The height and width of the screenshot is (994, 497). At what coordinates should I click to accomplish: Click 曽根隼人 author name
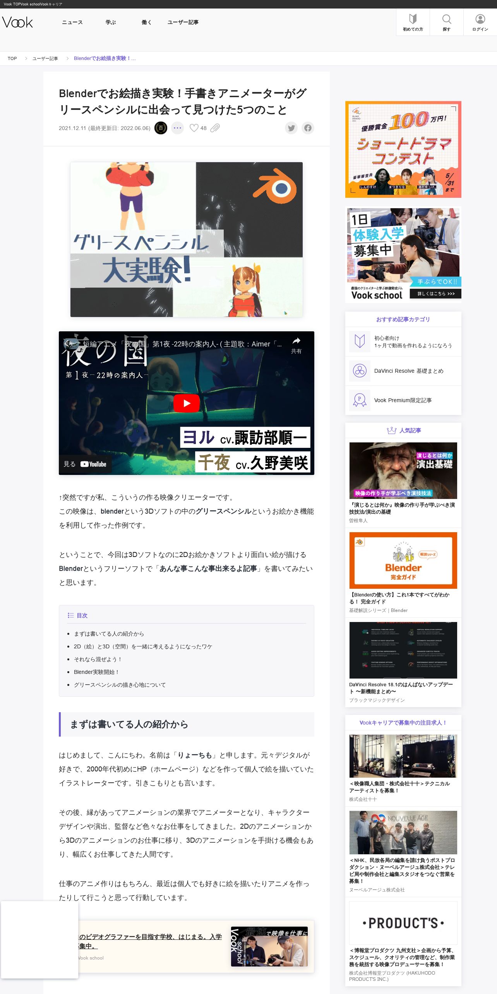(x=358, y=521)
